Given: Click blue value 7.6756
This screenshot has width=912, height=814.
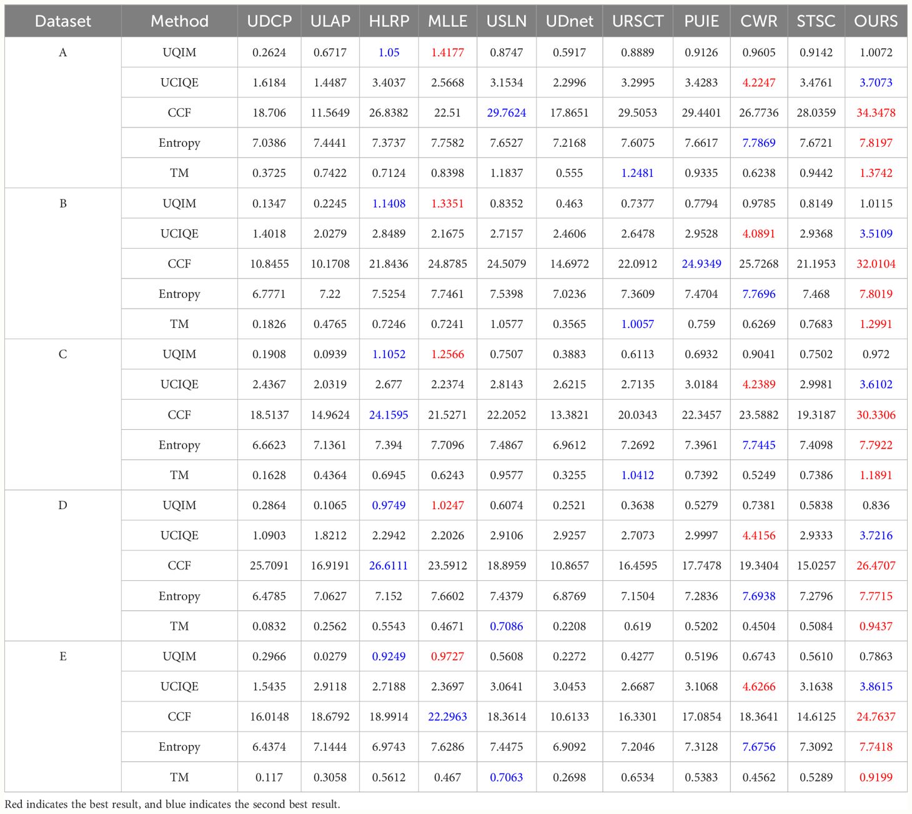Looking at the screenshot, I should pyautogui.click(x=759, y=747).
